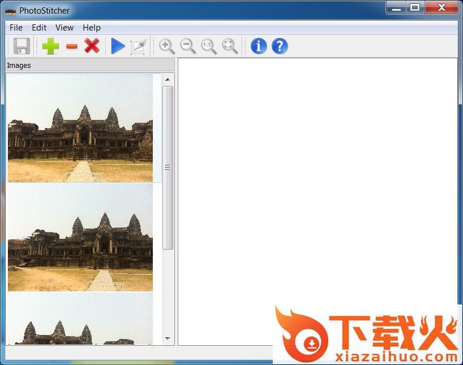Maximize the PhotoStitcher window
463x365 pixels.
(x=415, y=8)
